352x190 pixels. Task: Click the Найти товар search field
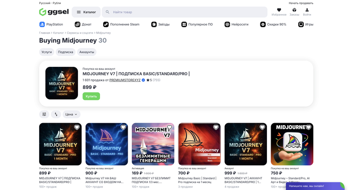[x=185, y=12]
